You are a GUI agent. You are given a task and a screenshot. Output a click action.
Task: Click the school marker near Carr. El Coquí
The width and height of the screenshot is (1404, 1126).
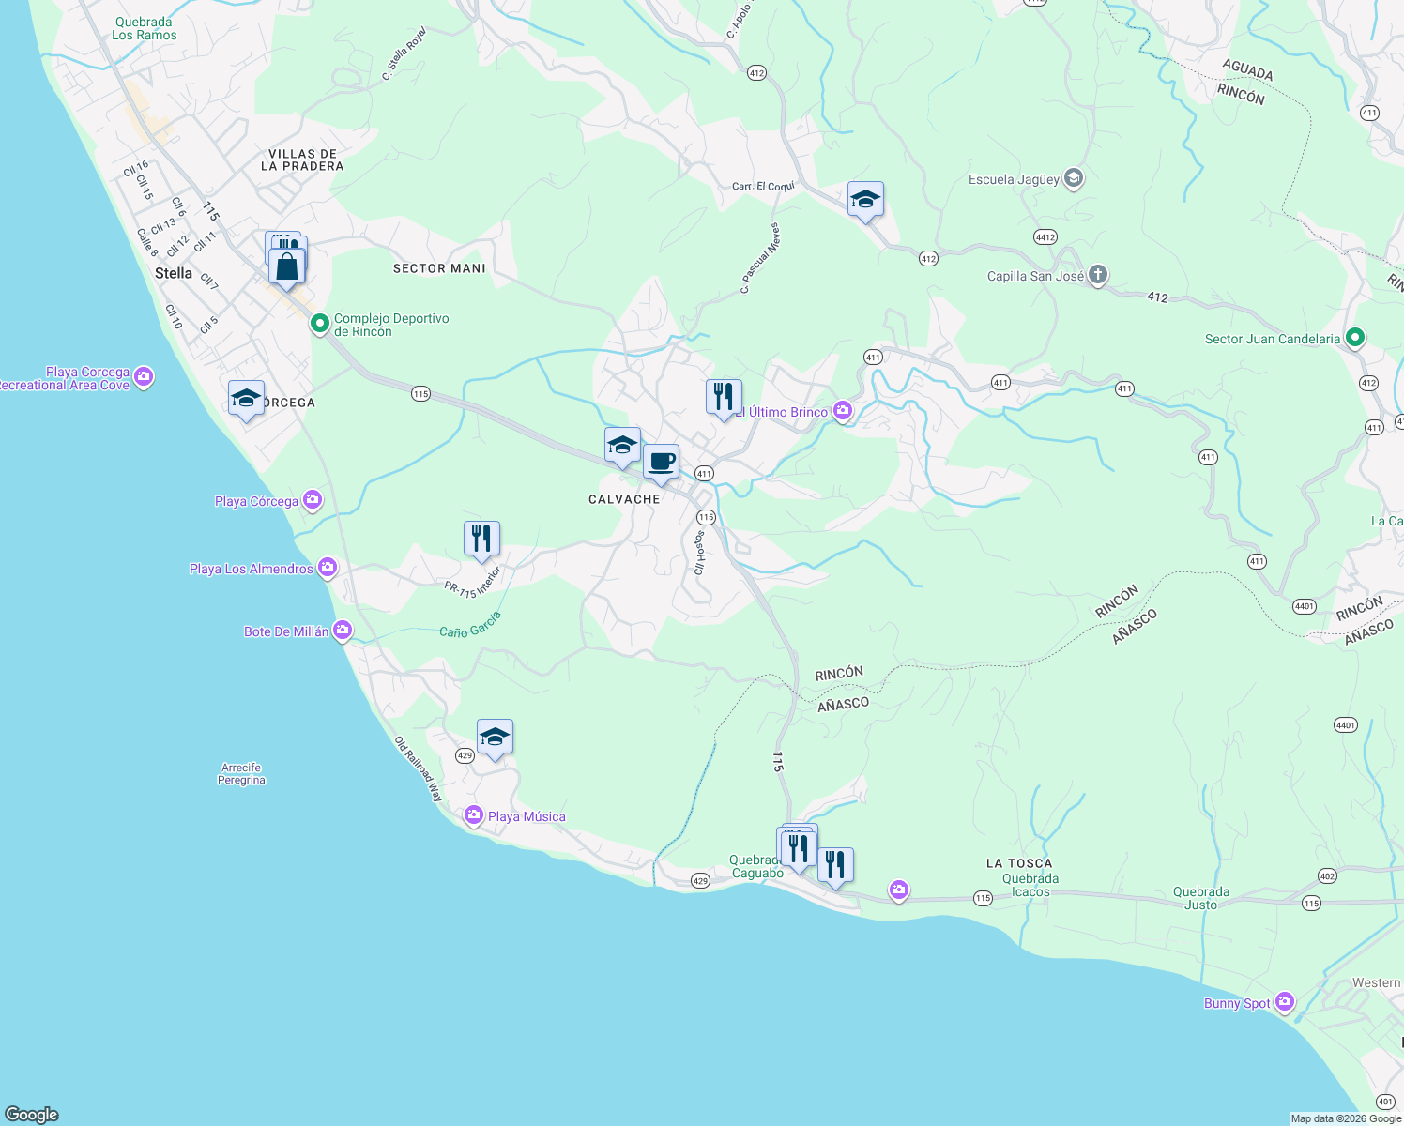[x=865, y=198]
